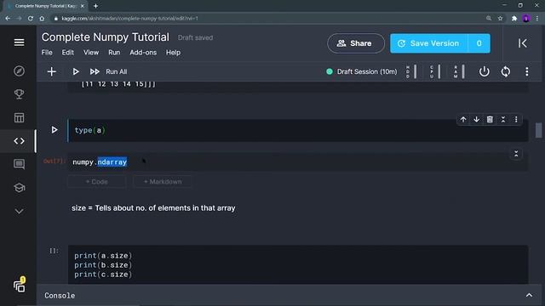
Task: Open the Help menu
Action: (x=173, y=53)
